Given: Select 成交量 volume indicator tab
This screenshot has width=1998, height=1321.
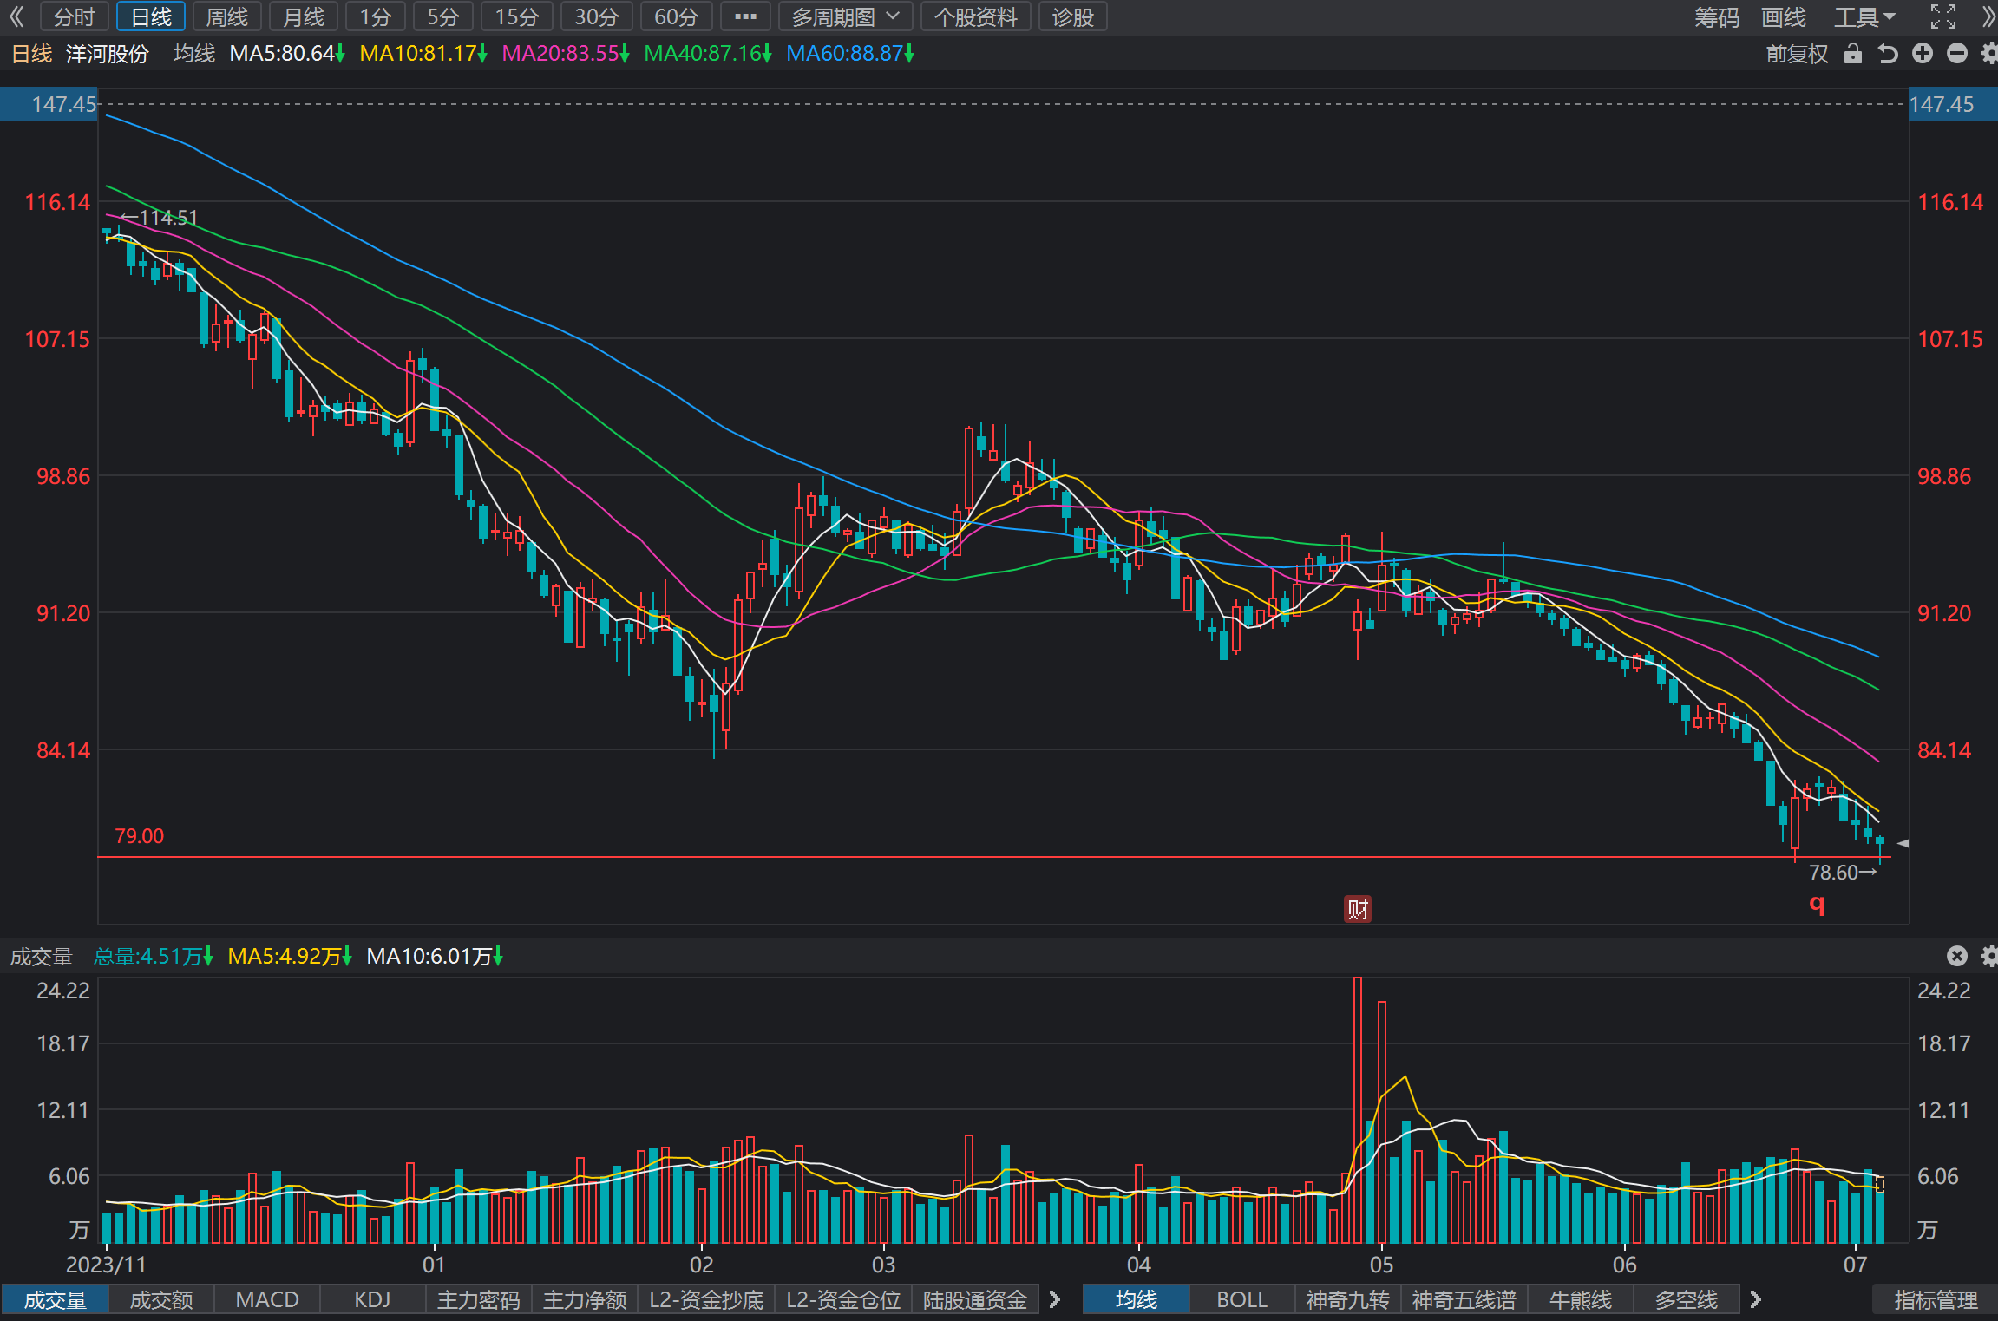Looking at the screenshot, I should pos(55,1299).
